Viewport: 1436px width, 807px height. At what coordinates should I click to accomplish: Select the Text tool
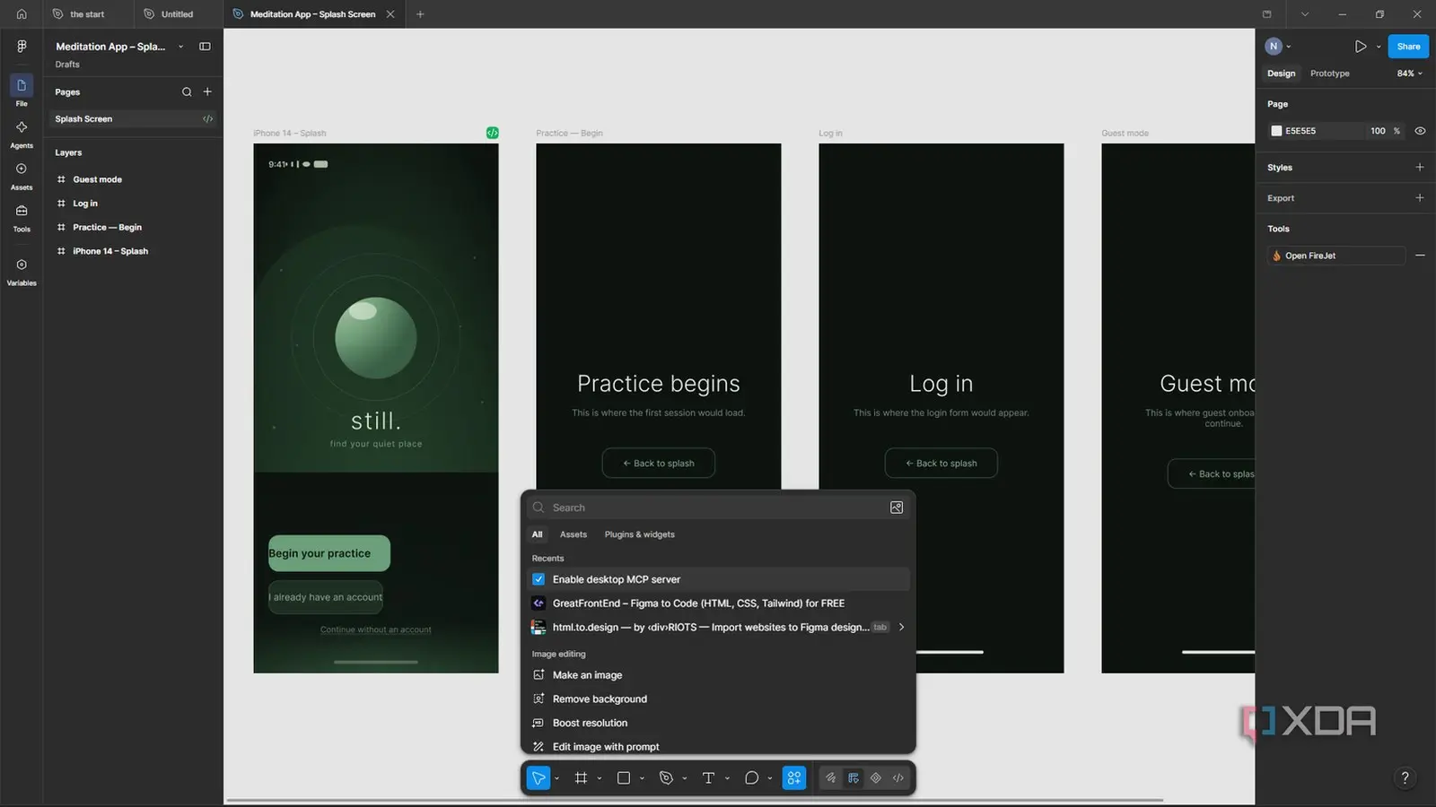tap(708, 778)
